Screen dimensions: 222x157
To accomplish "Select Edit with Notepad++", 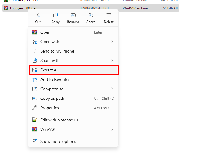I will tap(73, 120).
